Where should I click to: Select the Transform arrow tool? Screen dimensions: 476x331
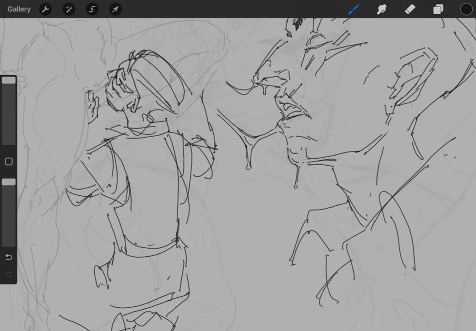[115, 9]
